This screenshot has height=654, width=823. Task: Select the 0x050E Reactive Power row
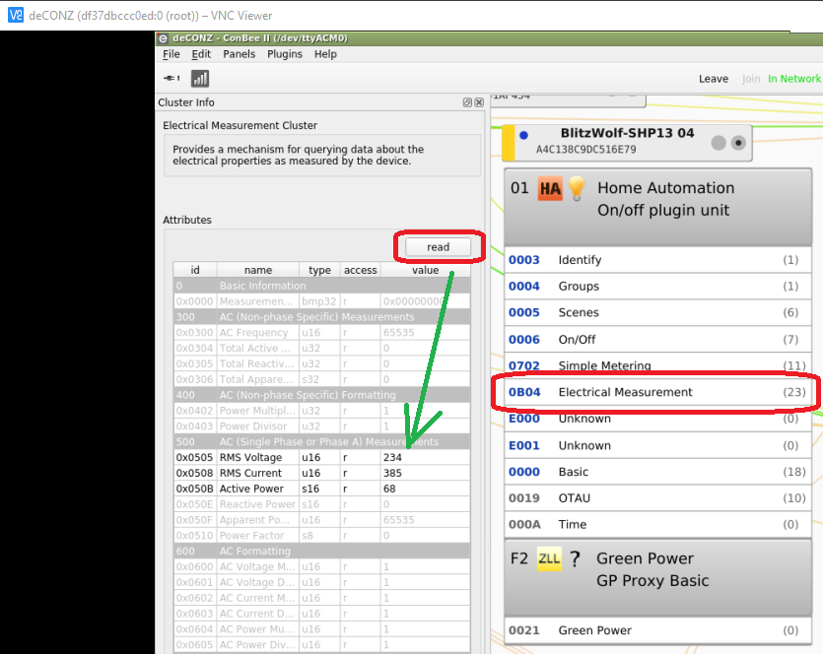pos(321,504)
